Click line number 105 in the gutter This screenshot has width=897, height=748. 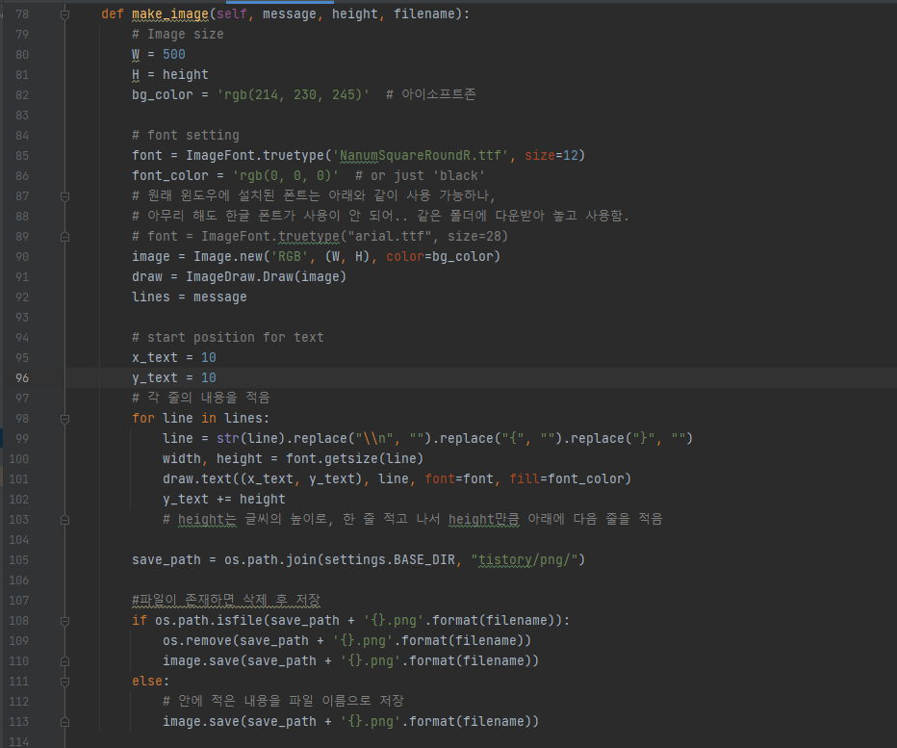[x=19, y=560]
